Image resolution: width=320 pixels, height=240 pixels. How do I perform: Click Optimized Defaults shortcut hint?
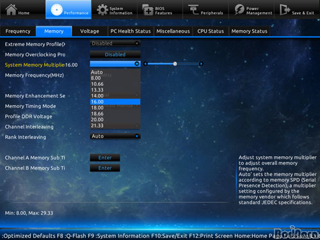pyautogui.click(x=29, y=236)
